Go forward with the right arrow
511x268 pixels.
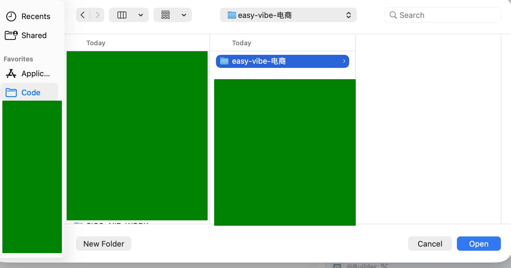(x=97, y=15)
